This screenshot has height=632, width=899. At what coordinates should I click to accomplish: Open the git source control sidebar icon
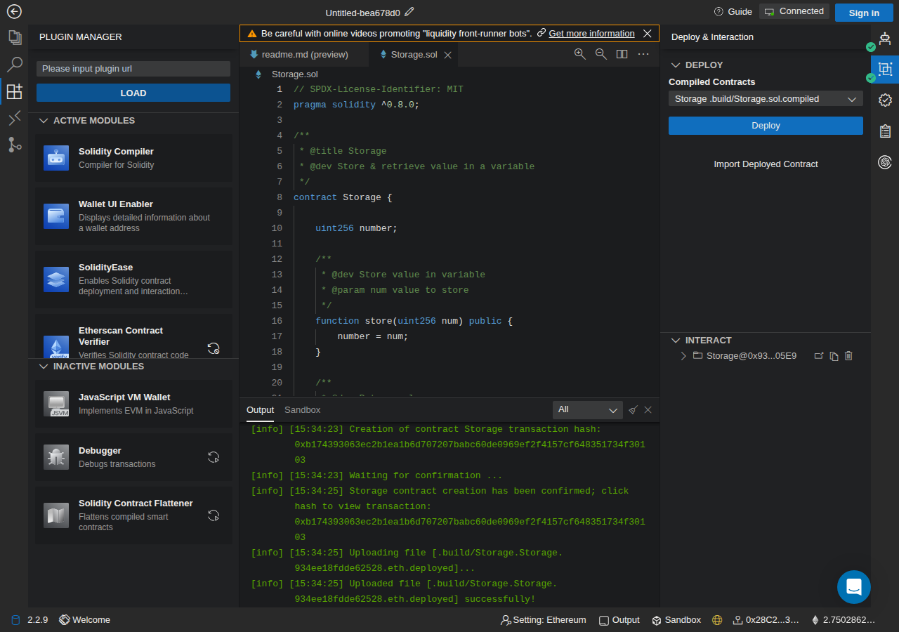[14, 145]
